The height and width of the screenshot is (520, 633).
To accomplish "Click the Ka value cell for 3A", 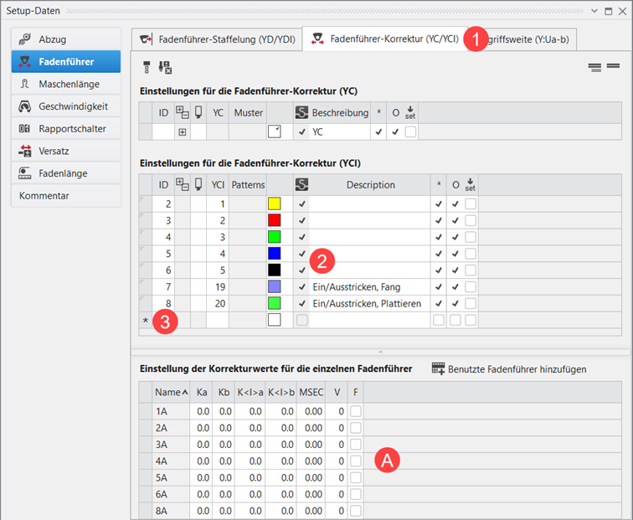I will (x=202, y=445).
